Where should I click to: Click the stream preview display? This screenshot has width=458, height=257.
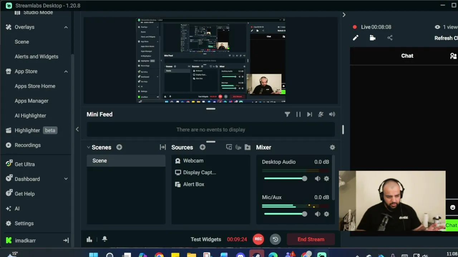pos(211,61)
